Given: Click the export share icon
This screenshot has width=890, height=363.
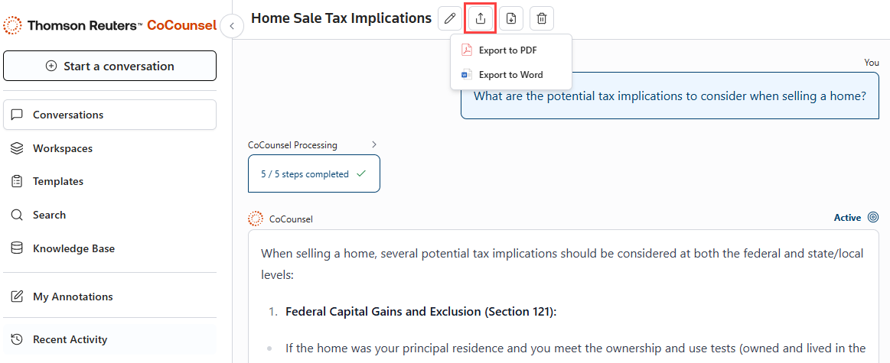Looking at the screenshot, I should click(x=481, y=18).
